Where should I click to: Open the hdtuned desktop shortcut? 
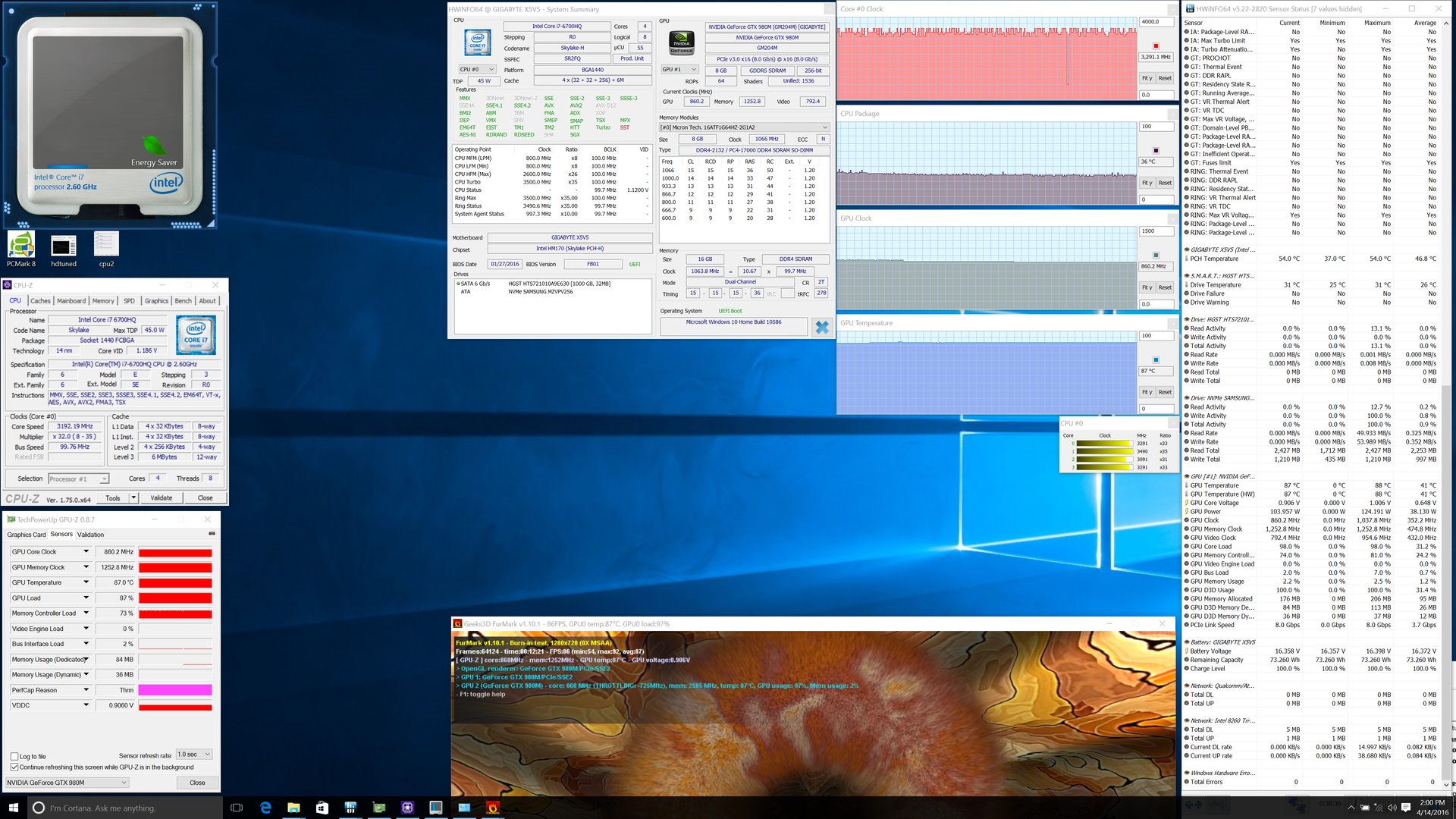point(64,246)
